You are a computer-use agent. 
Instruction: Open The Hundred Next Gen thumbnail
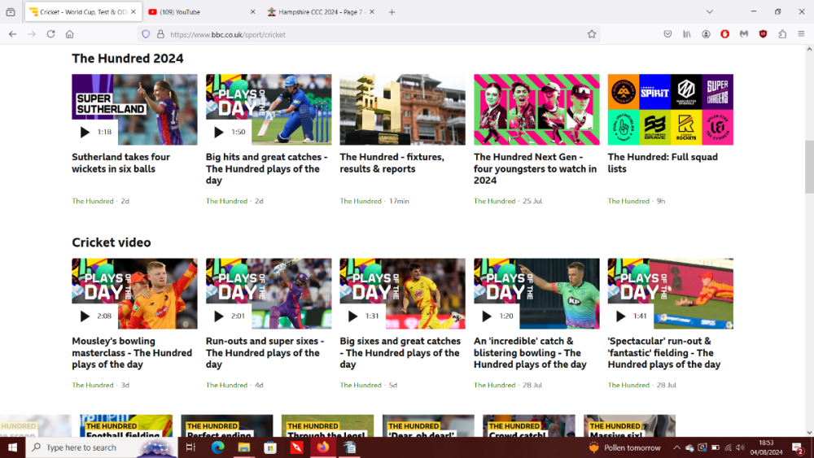[x=536, y=110]
